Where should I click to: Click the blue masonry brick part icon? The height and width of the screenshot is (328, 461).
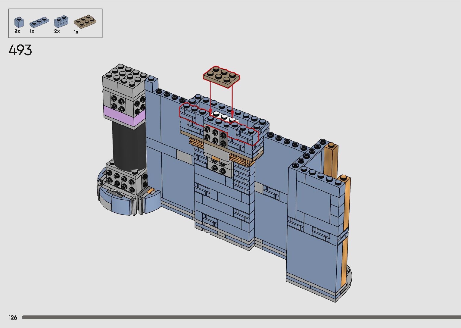pos(61,22)
